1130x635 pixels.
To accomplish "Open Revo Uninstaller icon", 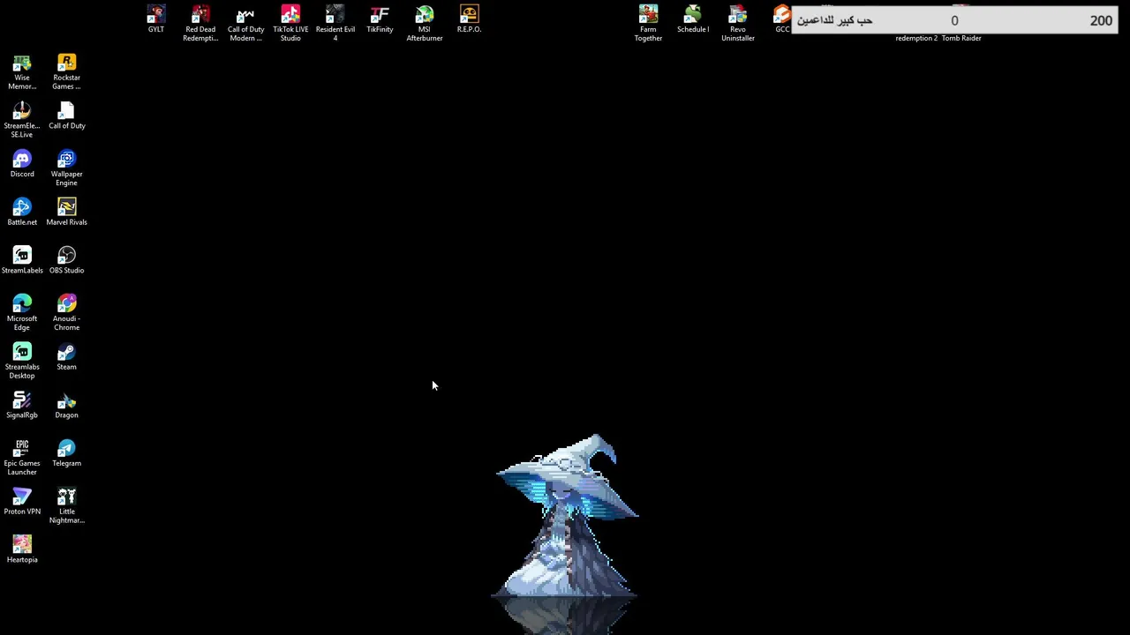I will coord(738,24).
